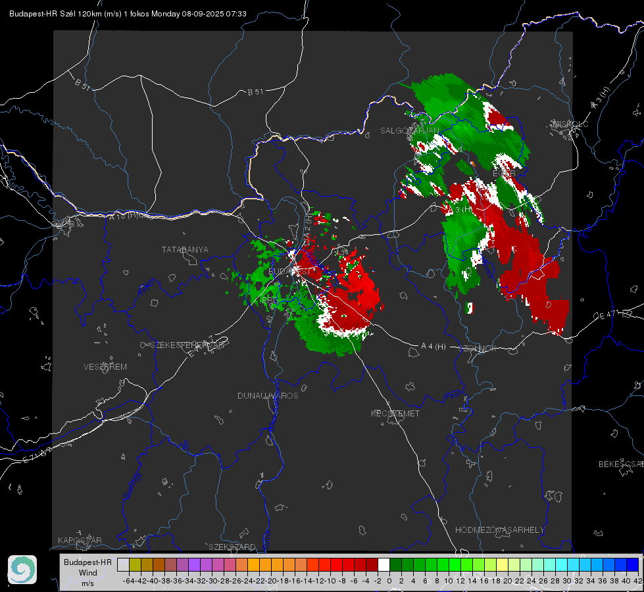Click the blue 'Pest' county label
Screen dimensions: 644x592
tap(453, 395)
